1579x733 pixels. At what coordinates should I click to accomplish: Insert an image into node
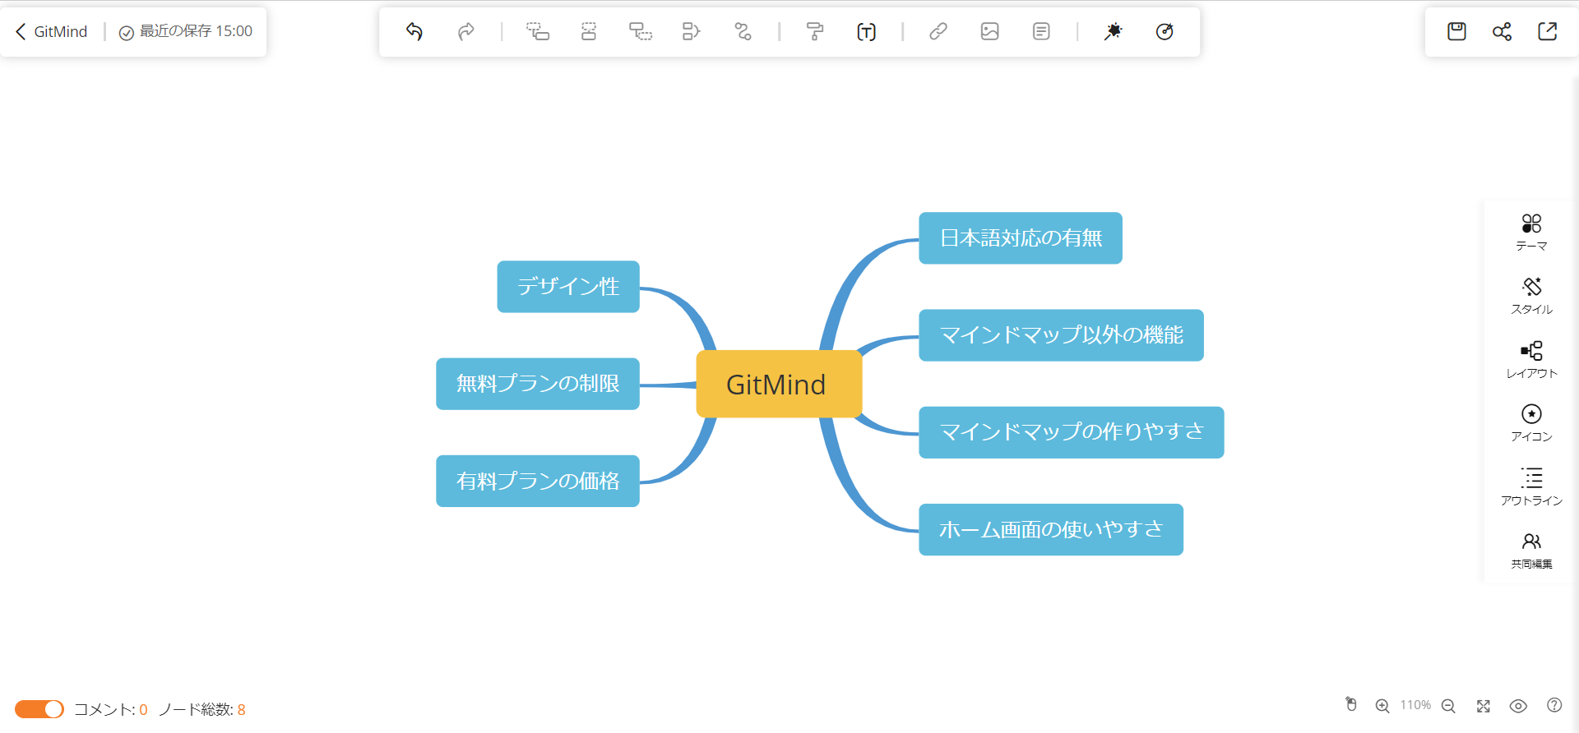click(990, 31)
